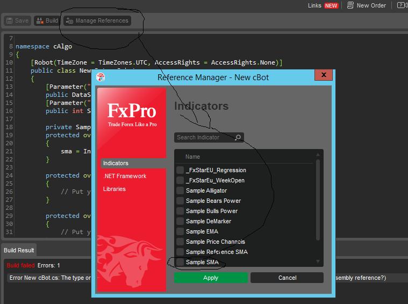Check the Sample DeMarker box
This screenshot has height=304, width=408.
pyautogui.click(x=180, y=221)
